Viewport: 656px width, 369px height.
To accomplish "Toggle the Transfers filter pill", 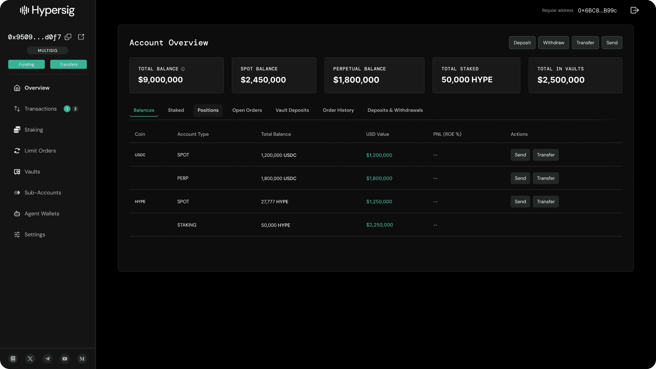I will click(x=68, y=64).
